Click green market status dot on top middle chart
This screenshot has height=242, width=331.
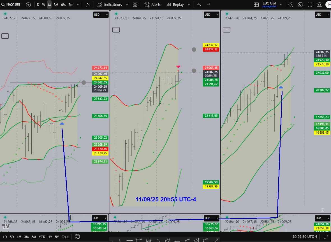pyautogui.click(x=116, y=14)
